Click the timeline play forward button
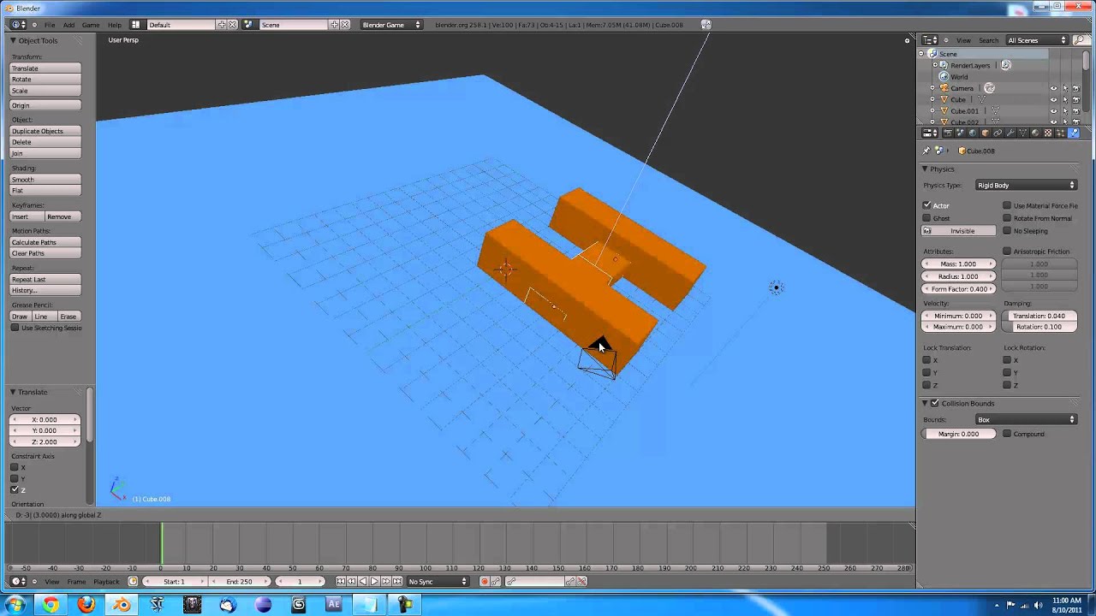The width and height of the screenshot is (1096, 616). click(374, 582)
